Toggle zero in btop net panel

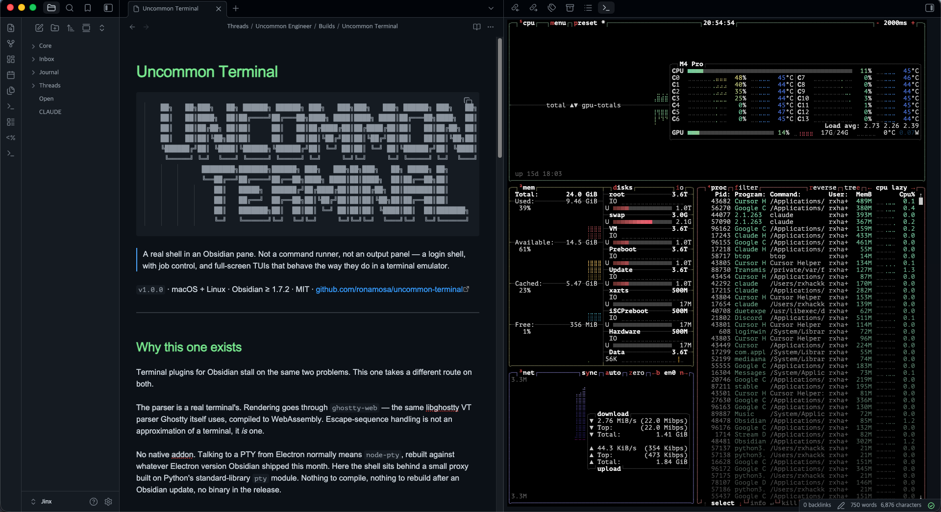coord(636,373)
